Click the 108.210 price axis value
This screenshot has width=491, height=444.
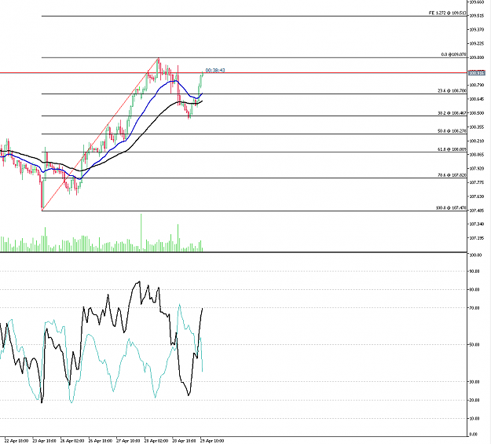(x=476, y=141)
